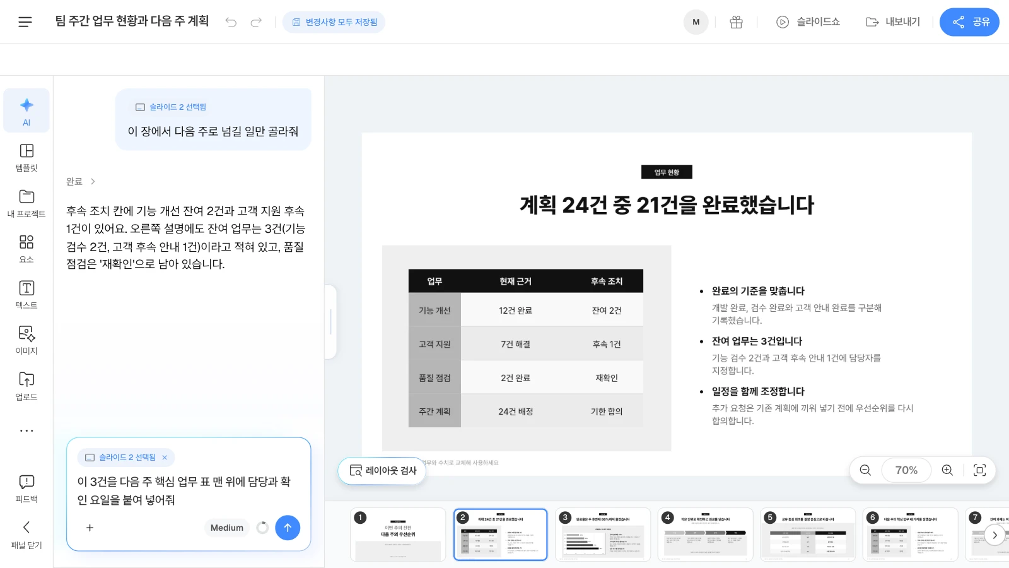Start the 슬라이드쇼

point(808,22)
